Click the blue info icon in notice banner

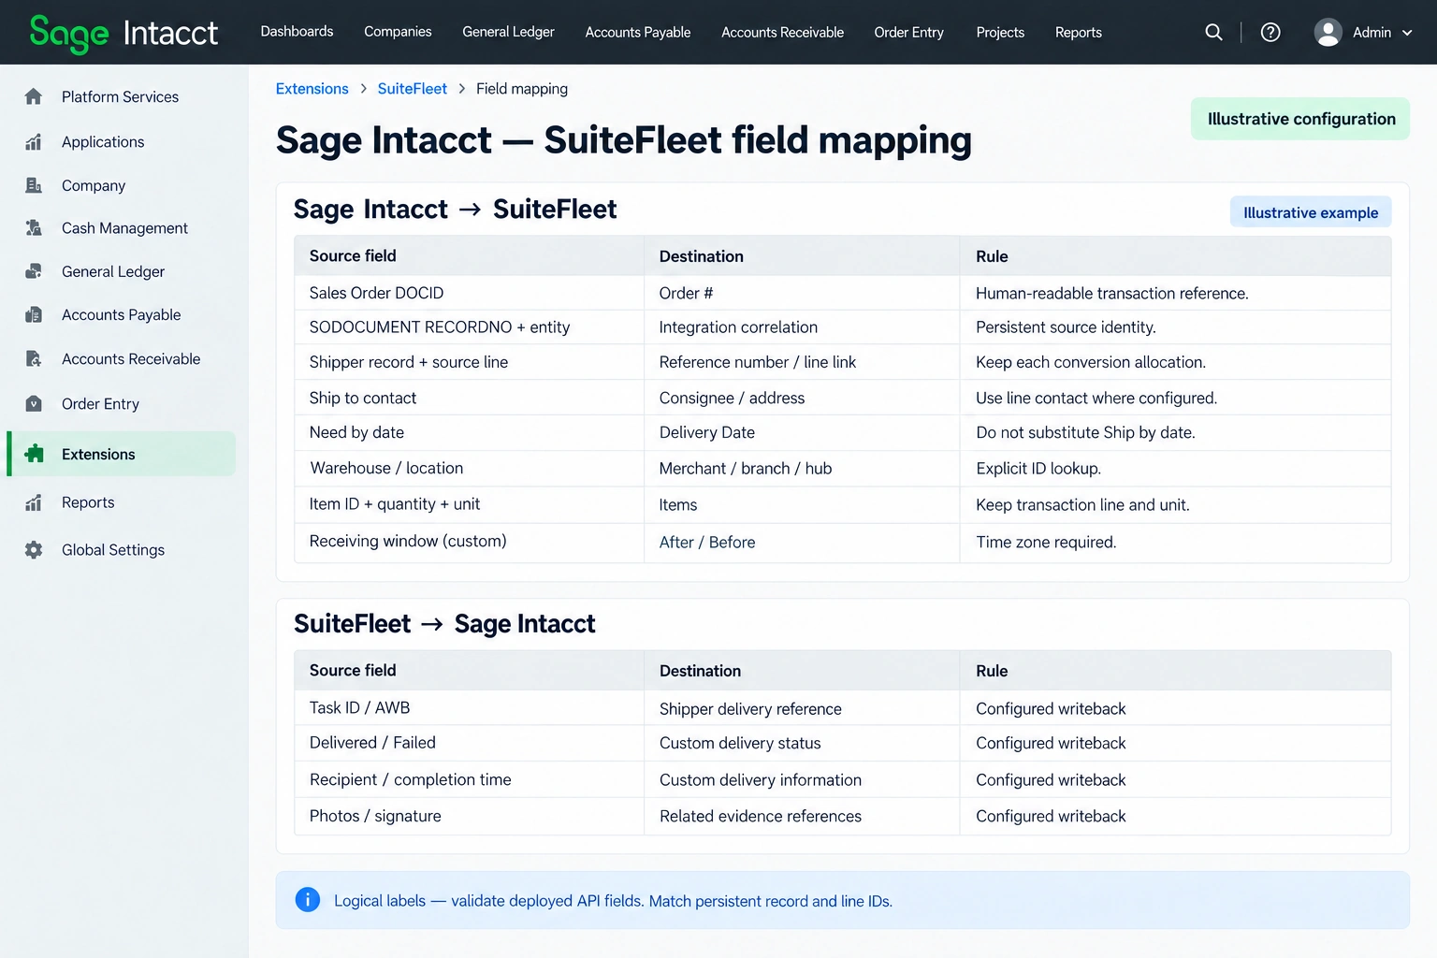click(x=307, y=899)
